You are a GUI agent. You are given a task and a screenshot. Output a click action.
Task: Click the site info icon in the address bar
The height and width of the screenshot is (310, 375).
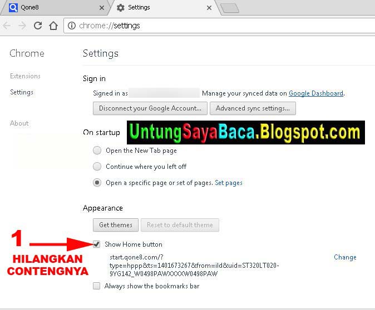click(72, 26)
